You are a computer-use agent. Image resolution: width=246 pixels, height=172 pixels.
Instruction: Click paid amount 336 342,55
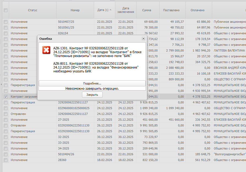[199, 120]
